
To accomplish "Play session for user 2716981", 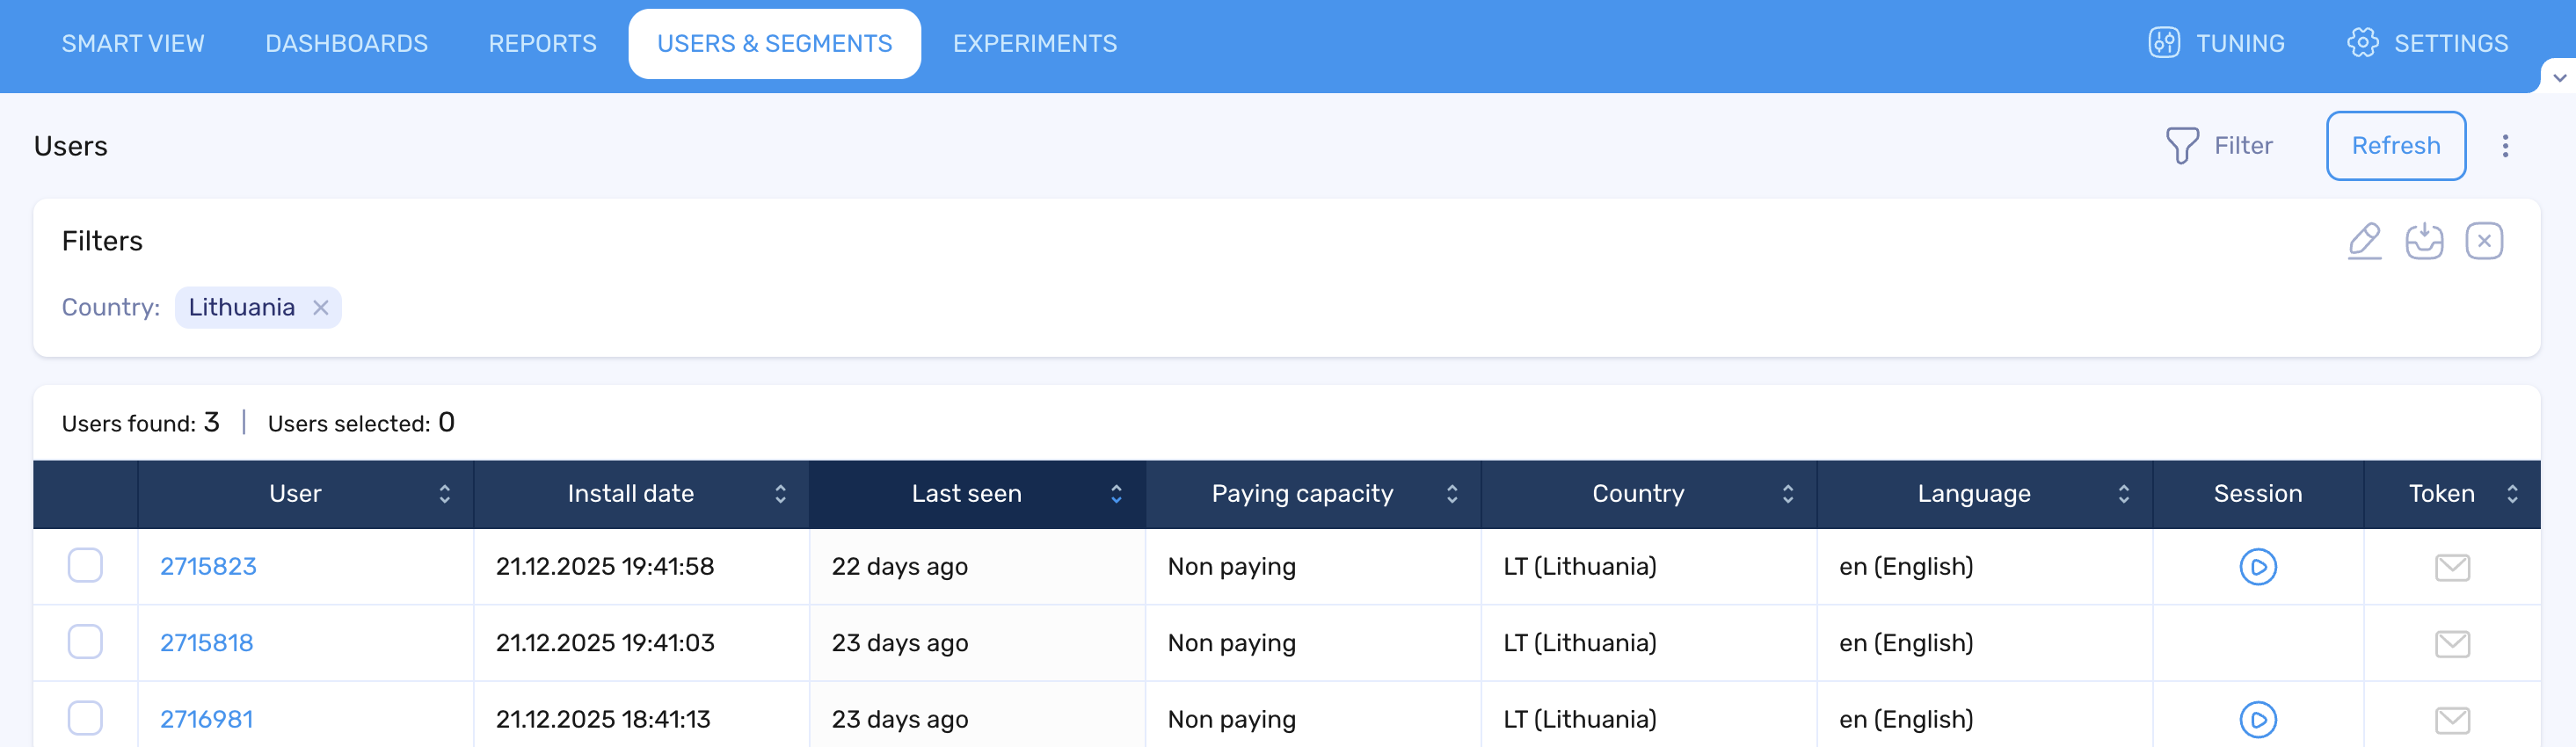I will coord(2257,719).
